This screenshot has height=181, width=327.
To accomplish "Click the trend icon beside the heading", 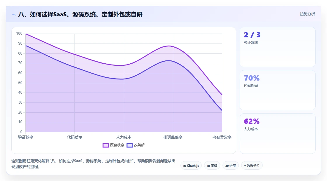I will (14, 15).
